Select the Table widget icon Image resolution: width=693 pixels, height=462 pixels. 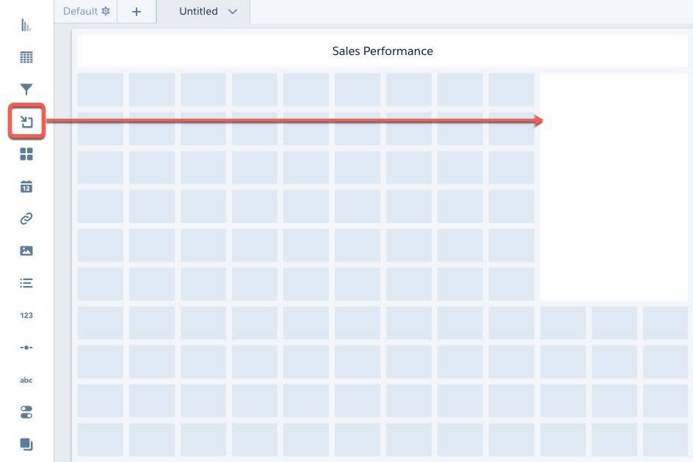(26, 57)
